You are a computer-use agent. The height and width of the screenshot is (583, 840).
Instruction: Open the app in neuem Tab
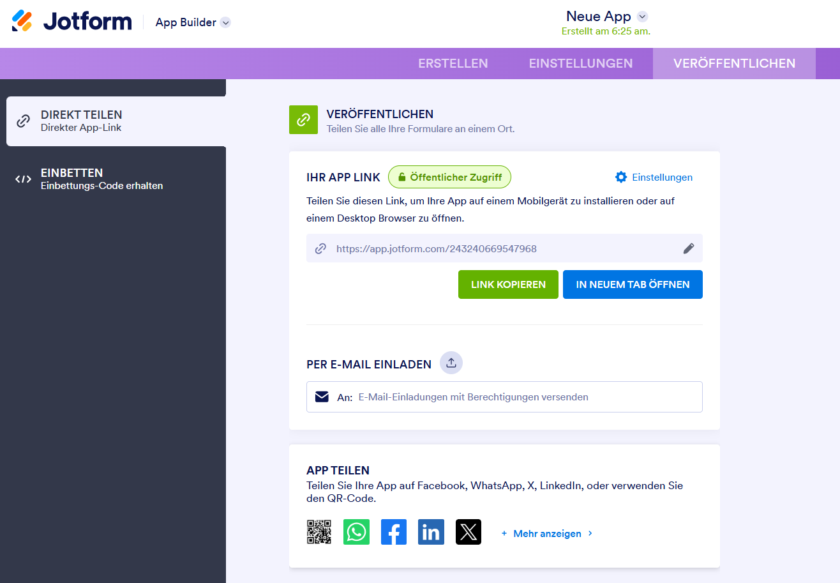(x=632, y=284)
